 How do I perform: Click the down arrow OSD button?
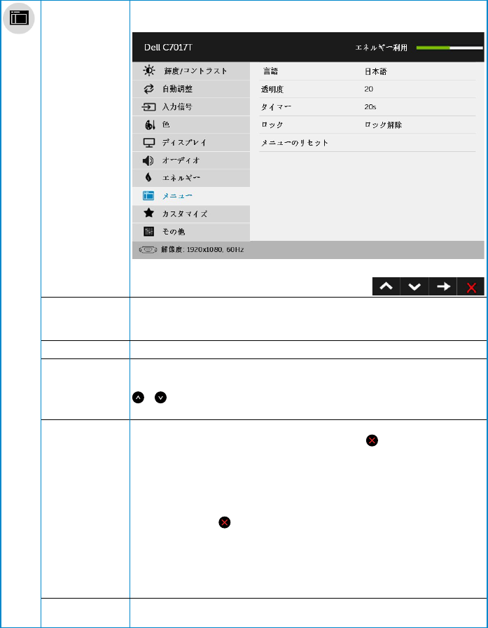click(414, 286)
